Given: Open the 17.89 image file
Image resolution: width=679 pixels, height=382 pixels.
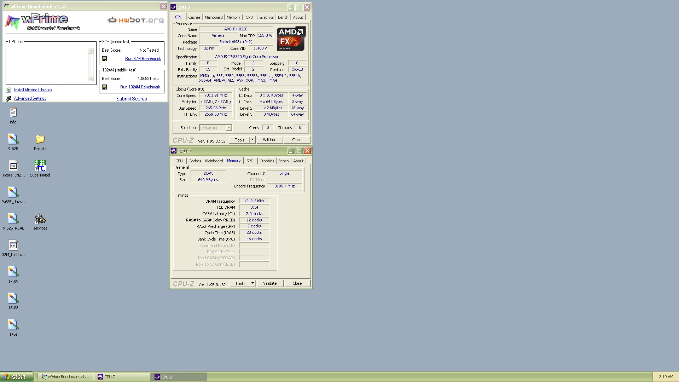Looking at the screenshot, I should 13,272.
